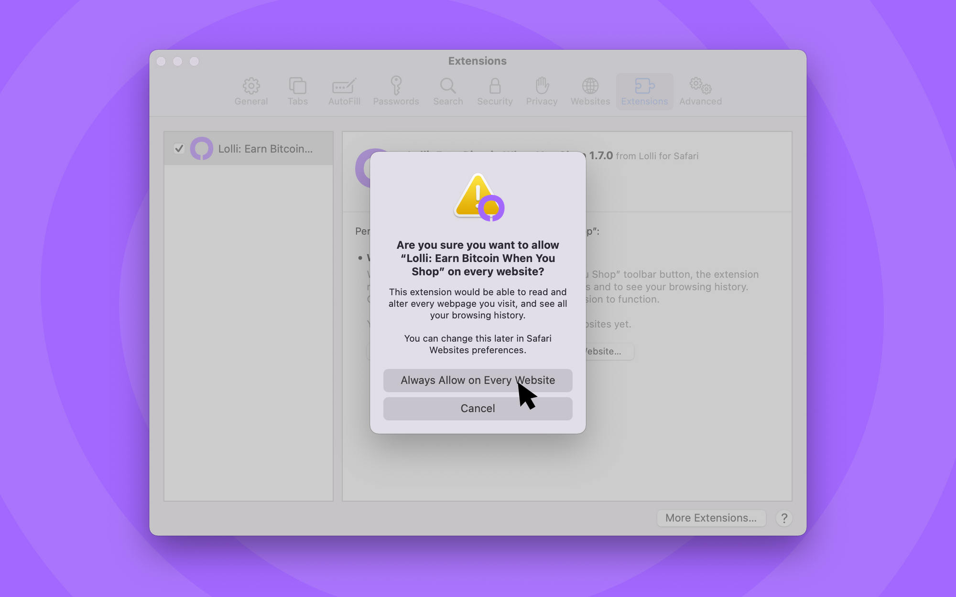This screenshot has height=597, width=956.
Task: Click the warning icon in the dialog
Action: point(478,197)
